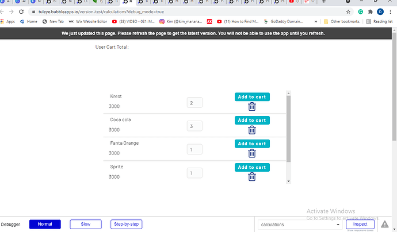Image resolution: width=397 pixels, height=232 pixels.
Task: Open the Extensions puzzle icon
Action: coord(371,11)
